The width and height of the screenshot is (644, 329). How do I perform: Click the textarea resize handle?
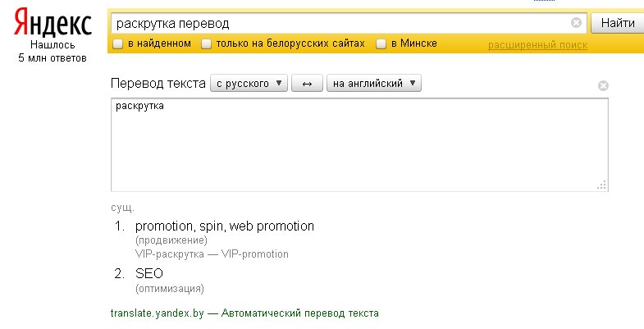602,185
